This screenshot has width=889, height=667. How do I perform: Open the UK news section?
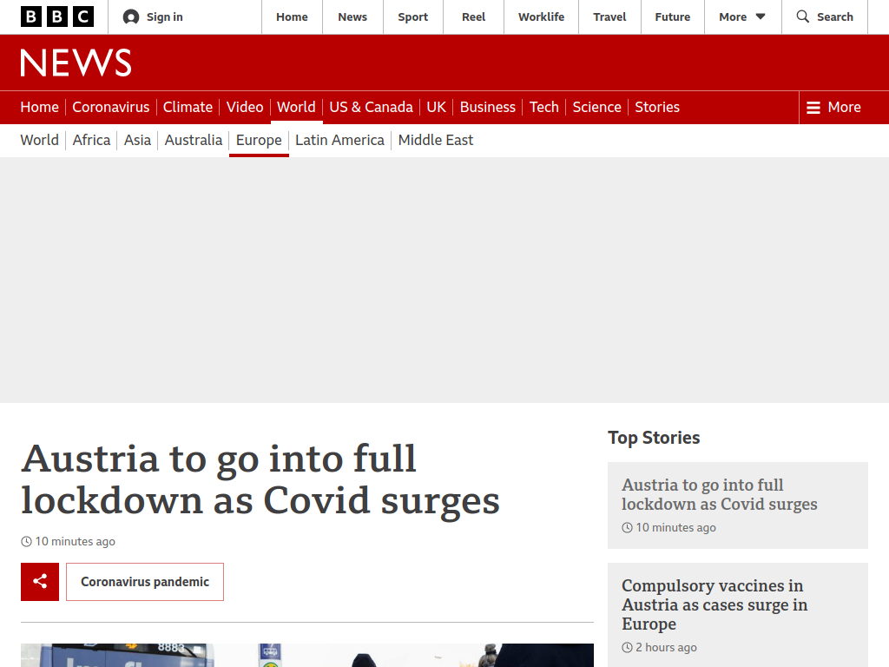[437, 107]
